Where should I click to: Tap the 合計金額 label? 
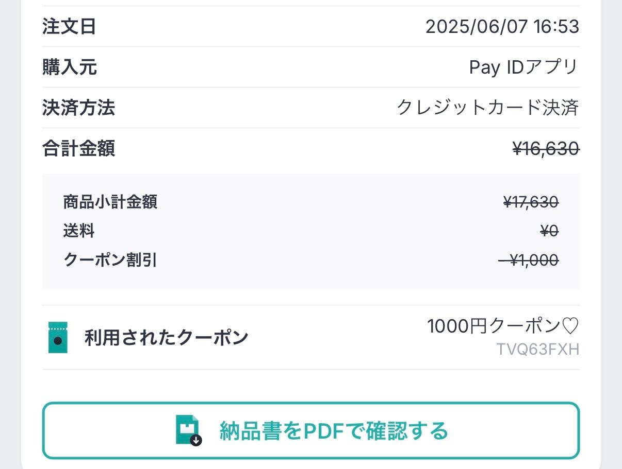pos(78,149)
